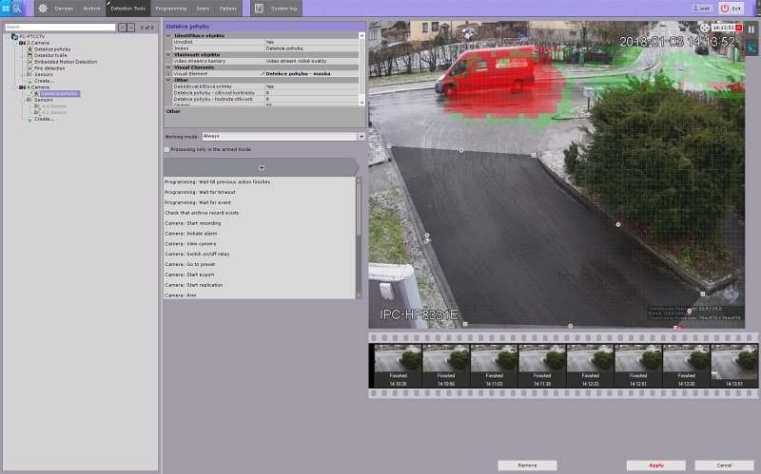Collapse the Identifikace objektu section

point(168,35)
